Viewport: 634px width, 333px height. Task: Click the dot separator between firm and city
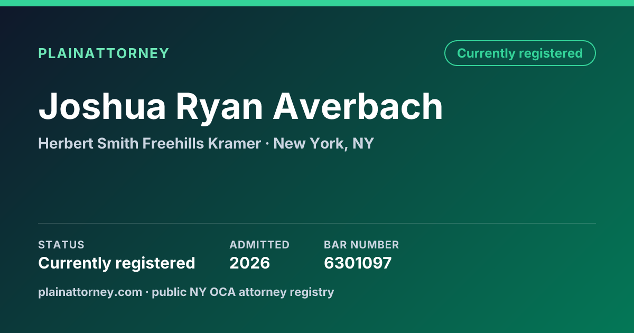(x=267, y=144)
